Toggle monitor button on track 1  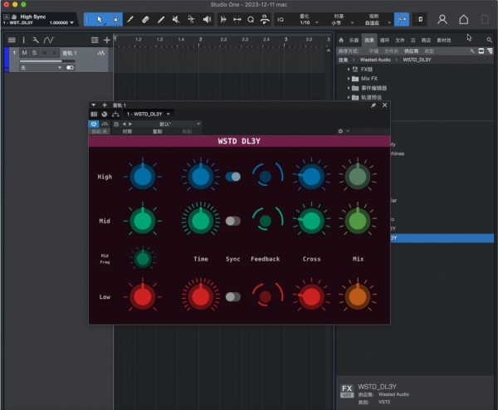pos(55,53)
